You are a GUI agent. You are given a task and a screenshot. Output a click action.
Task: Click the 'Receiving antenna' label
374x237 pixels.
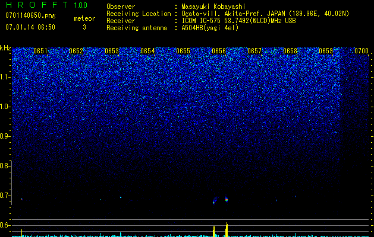(x=137, y=28)
